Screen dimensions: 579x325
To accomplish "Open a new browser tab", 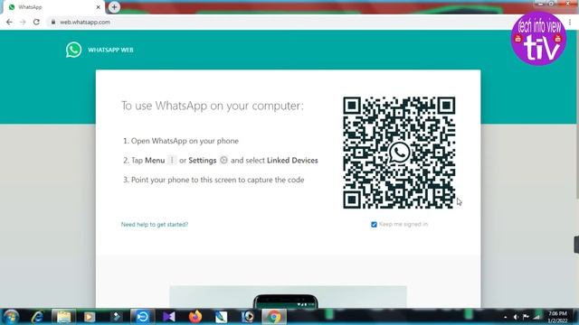I will point(114,7).
